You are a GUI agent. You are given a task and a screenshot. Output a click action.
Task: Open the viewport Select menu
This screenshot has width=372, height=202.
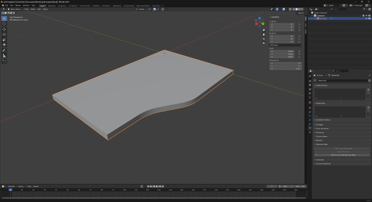(x=33, y=9)
